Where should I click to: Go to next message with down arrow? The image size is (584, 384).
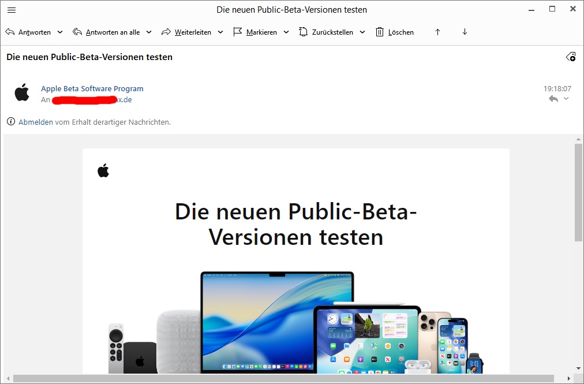[x=465, y=32]
